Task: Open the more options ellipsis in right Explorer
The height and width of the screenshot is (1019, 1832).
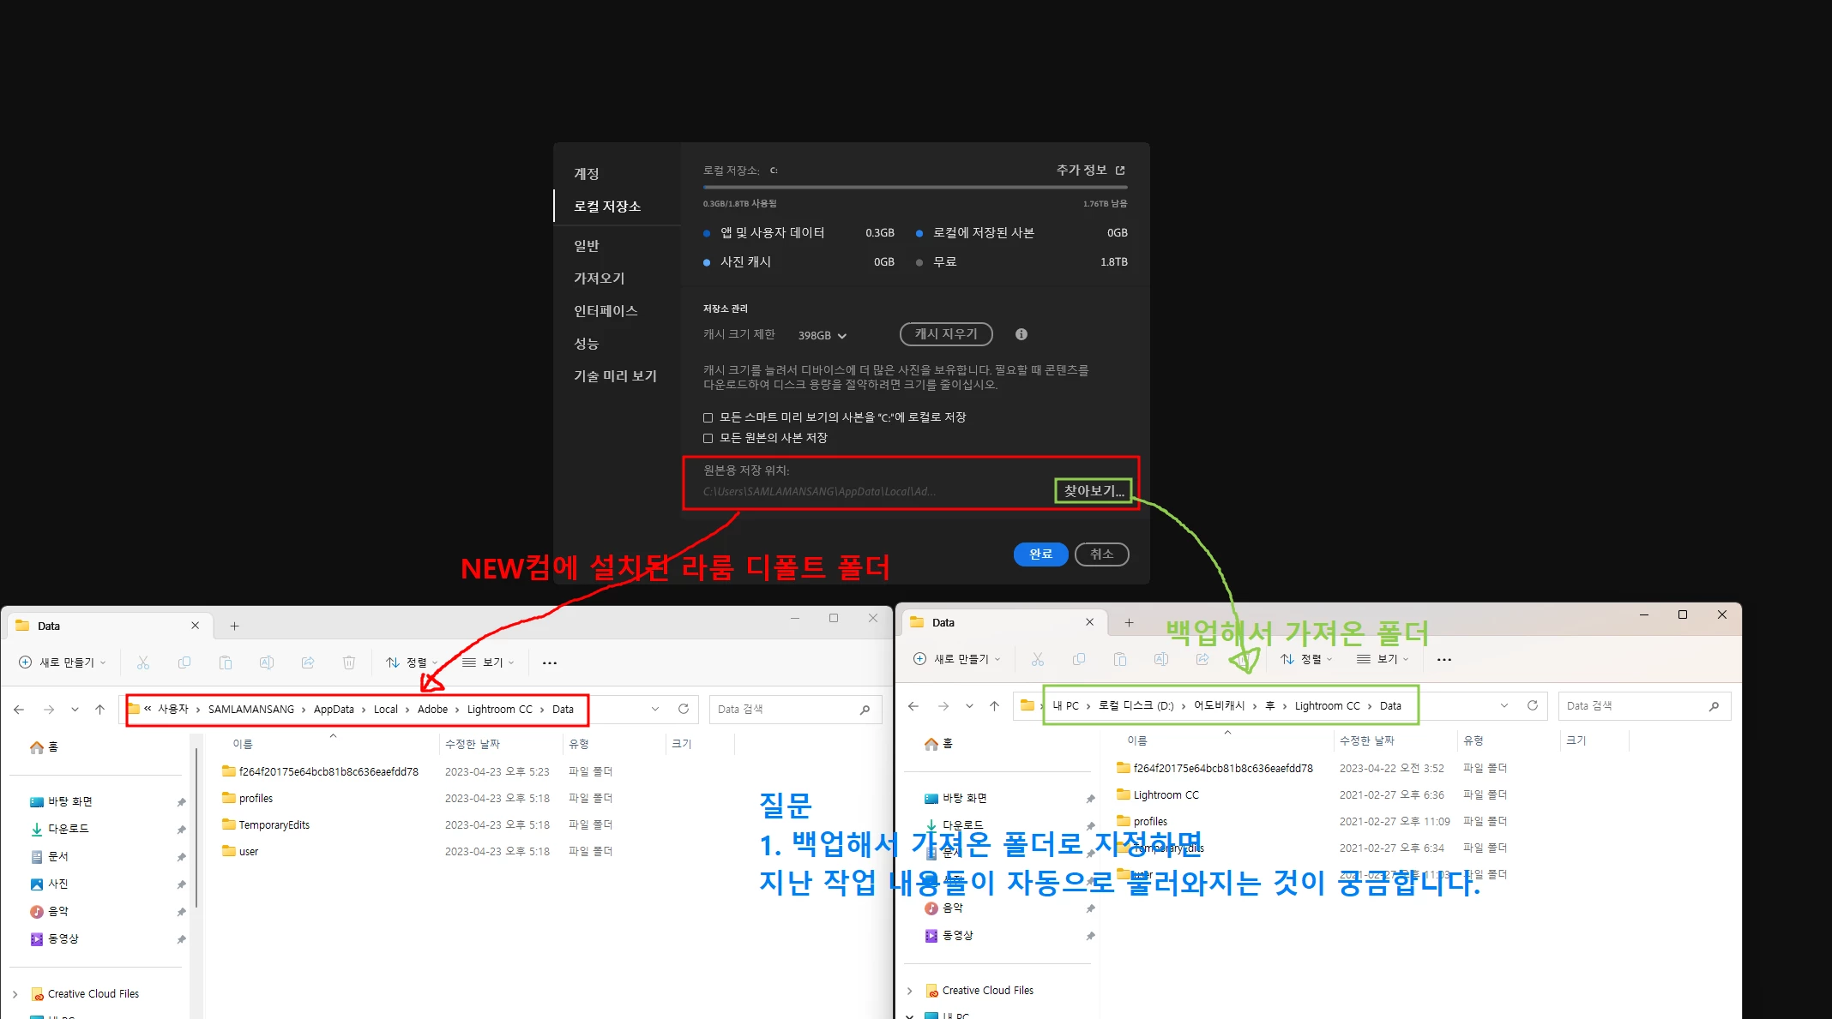Action: click(1444, 659)
